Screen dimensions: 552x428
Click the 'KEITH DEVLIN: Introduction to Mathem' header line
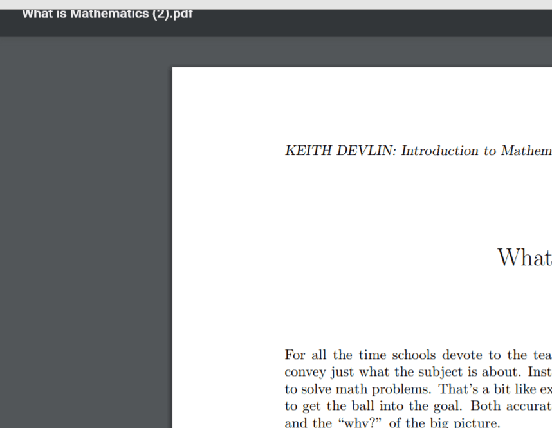click(x=418, y=151)
